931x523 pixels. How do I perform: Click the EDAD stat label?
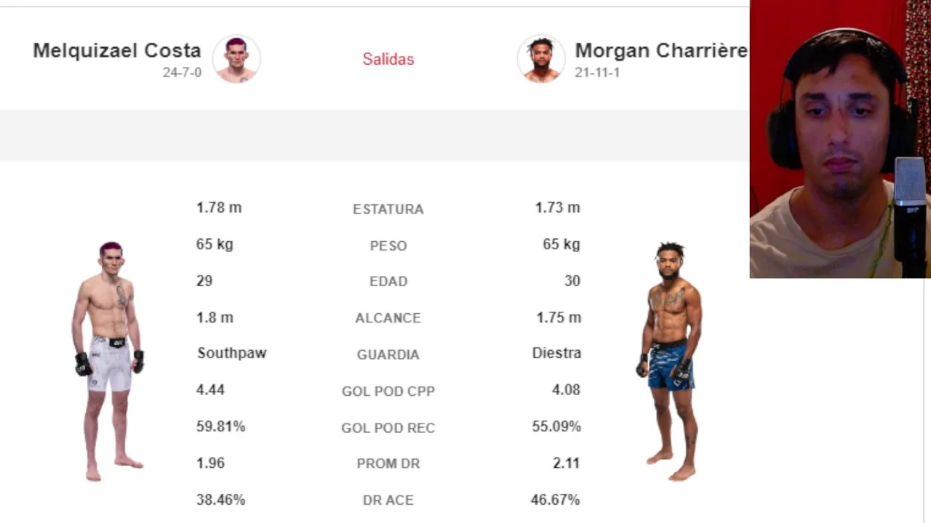click(x=388, y=282)
